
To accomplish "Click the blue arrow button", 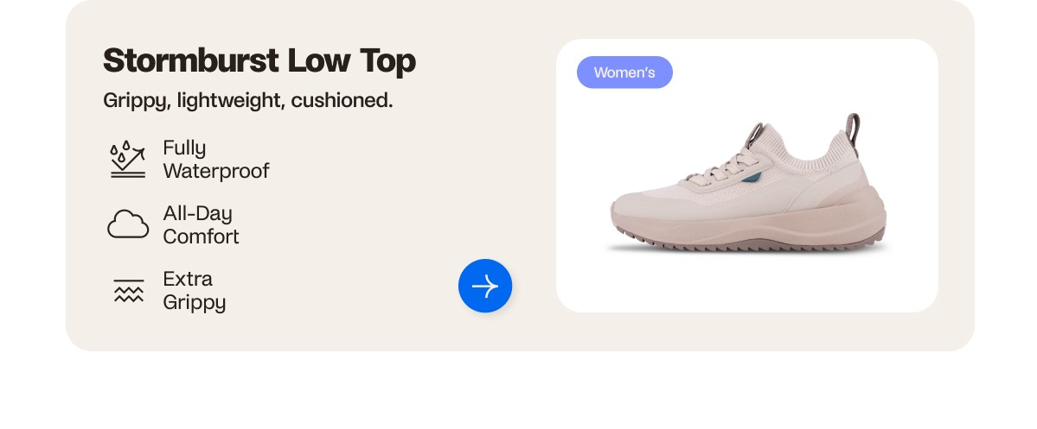I will 485,286.
